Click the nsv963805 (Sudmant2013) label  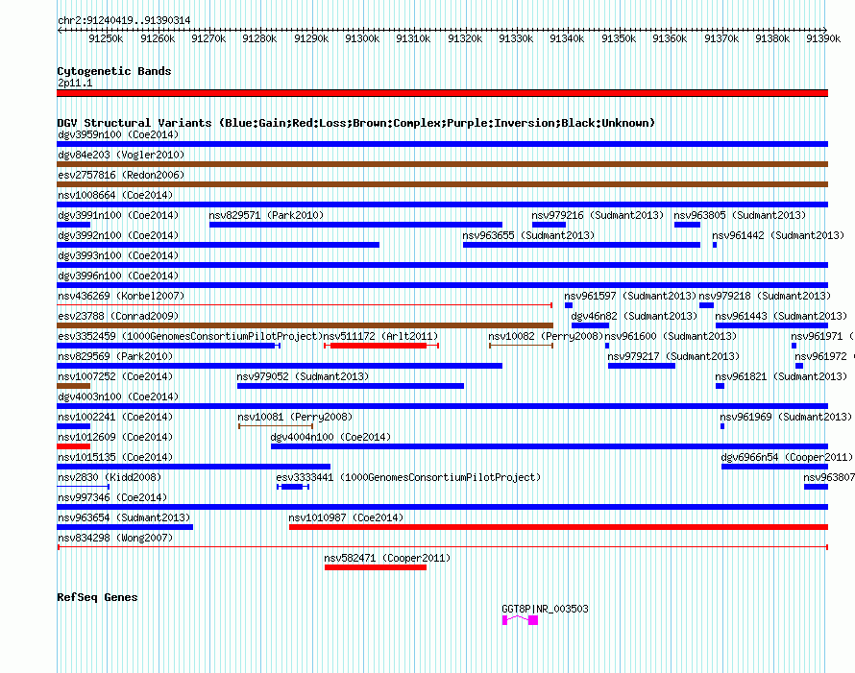coord(740,215)
